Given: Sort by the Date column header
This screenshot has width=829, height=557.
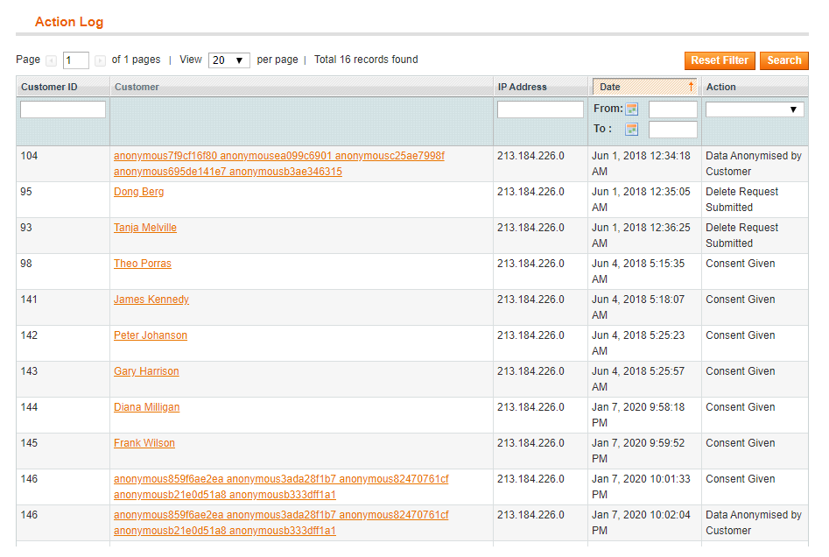Looking at the screenshot, I should (610, 87).
